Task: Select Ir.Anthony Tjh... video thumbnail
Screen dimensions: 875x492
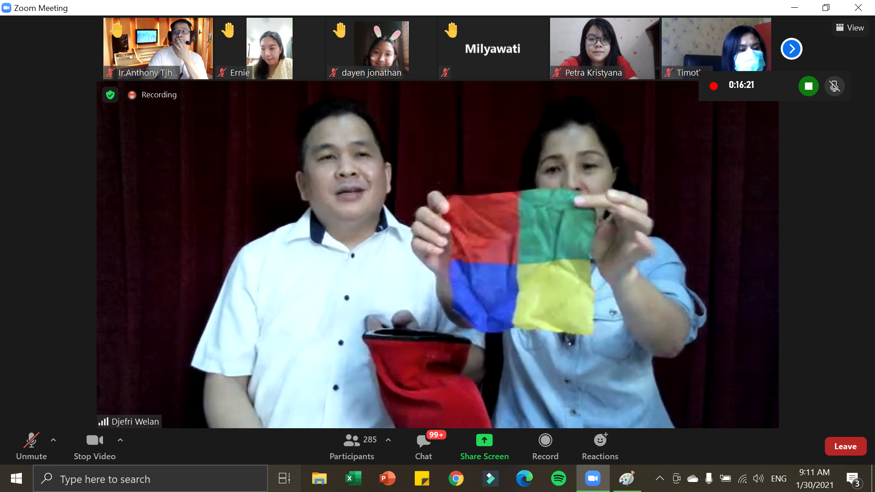Action: (158, 48)
